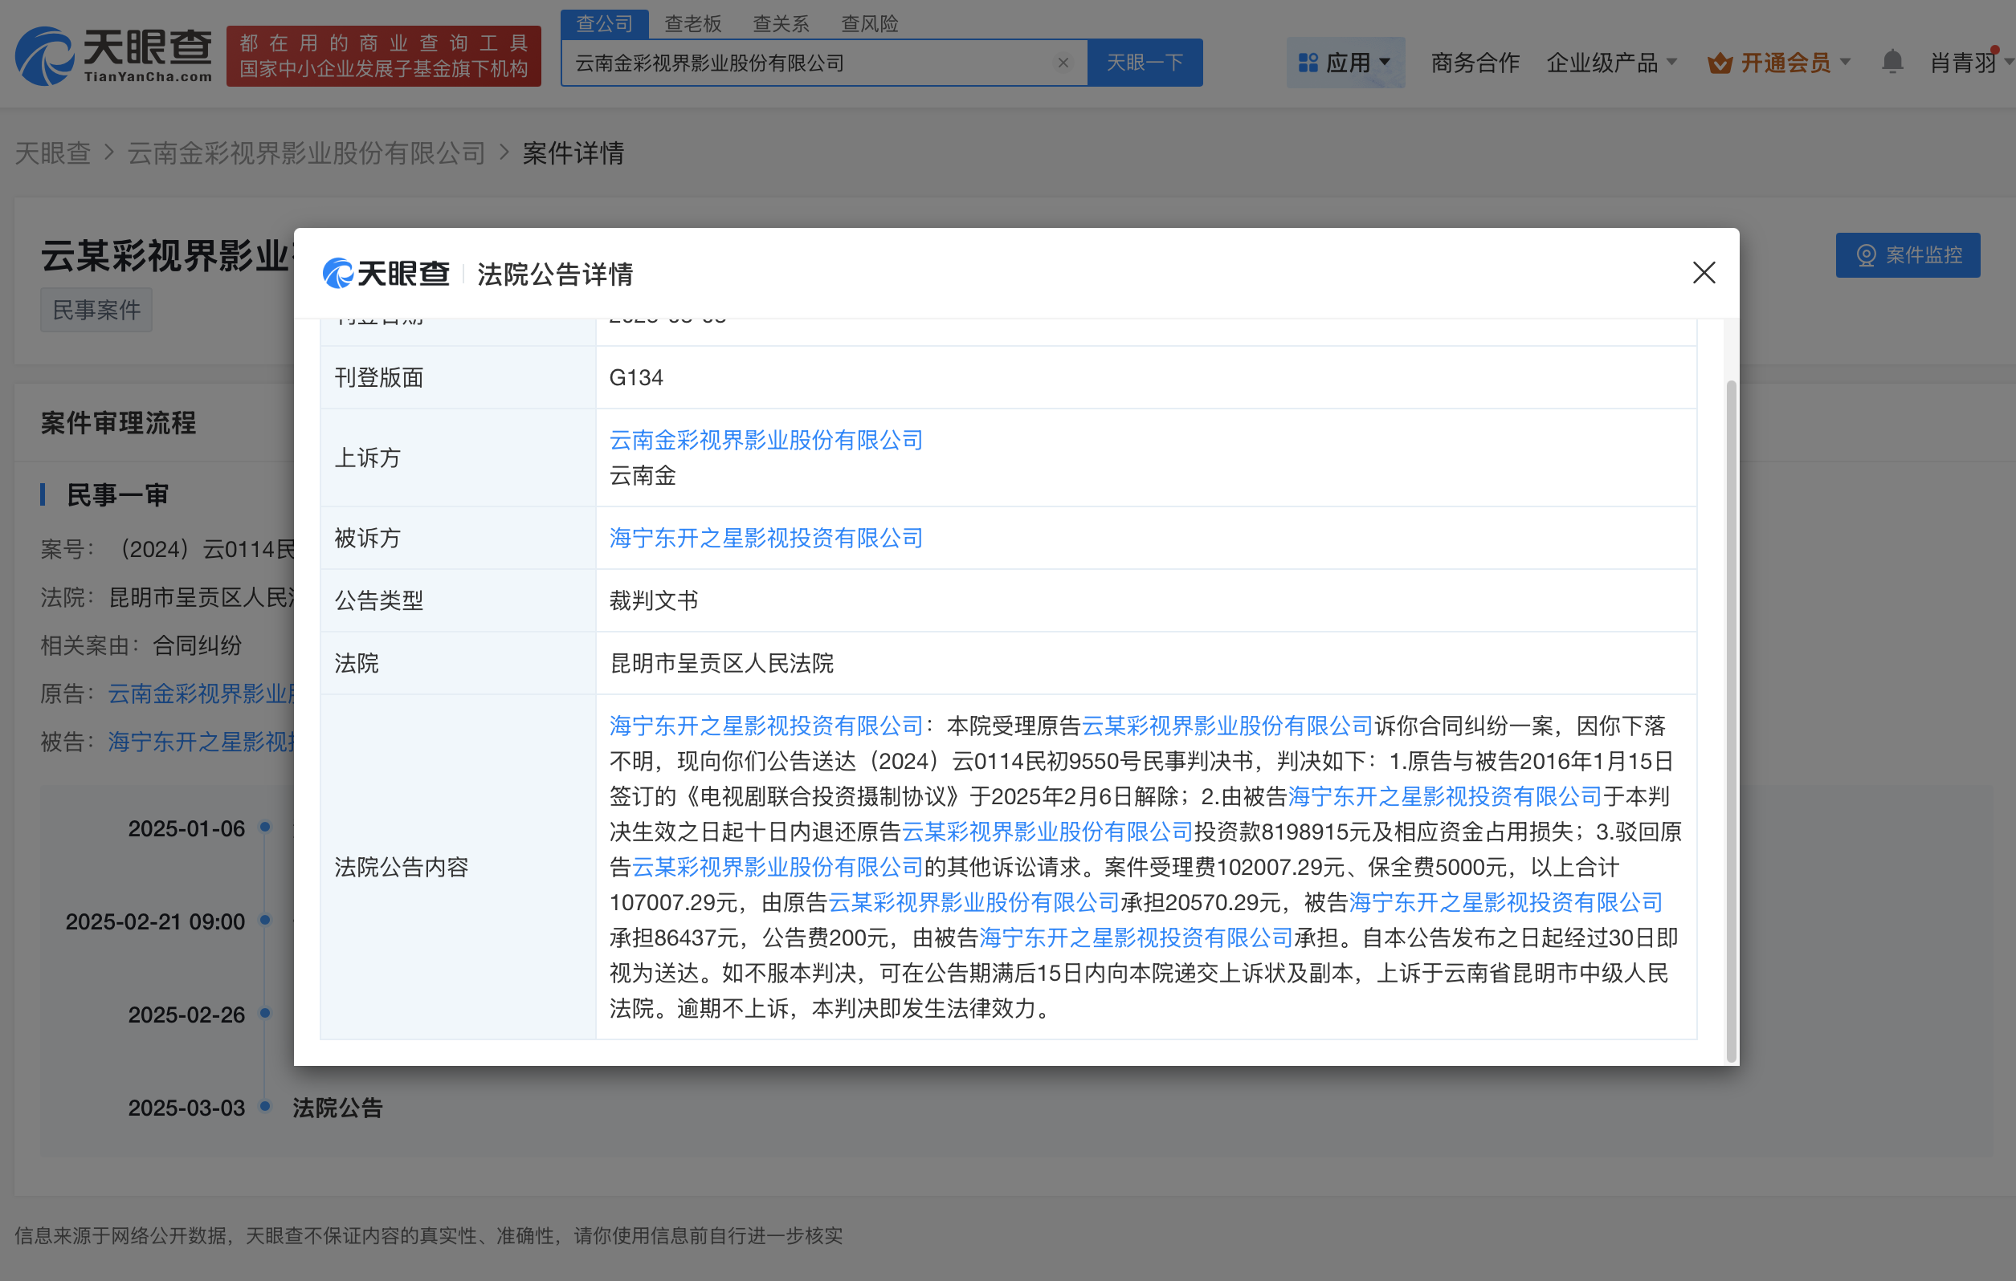This screenshot has width=2016, height=1281.
Task: Click the 开通会员 crown icon
Action: pos(1720,63)
